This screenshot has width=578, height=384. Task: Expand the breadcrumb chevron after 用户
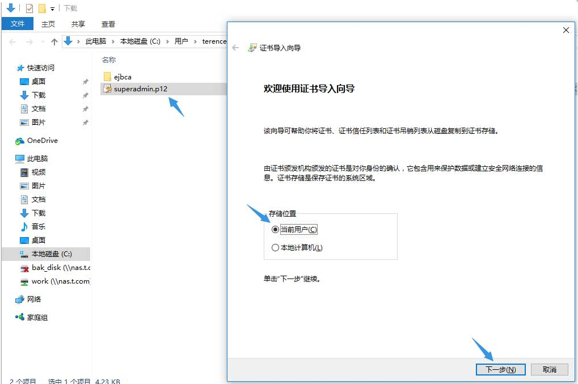(195, 41)
